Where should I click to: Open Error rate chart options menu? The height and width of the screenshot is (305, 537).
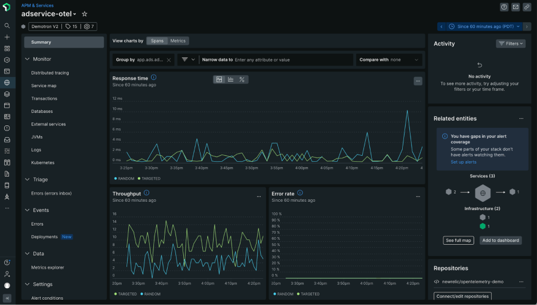(418, 197)
